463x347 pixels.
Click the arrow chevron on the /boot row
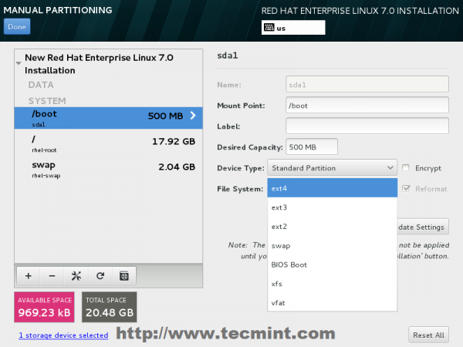pyautogui.click(x=193, y=116)
